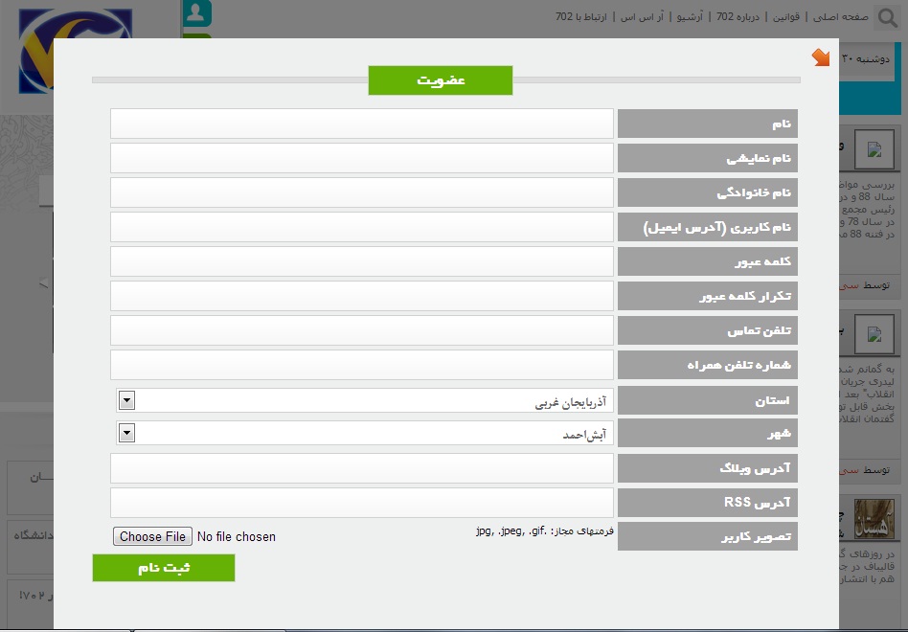908x632 pixels.
Task: Click the green عضویت header
Action: 441,80
